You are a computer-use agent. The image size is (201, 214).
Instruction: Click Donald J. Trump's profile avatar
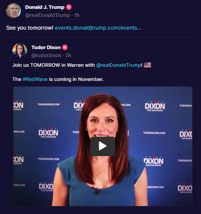(13, 11)
